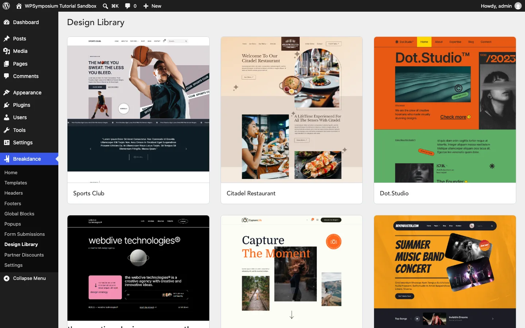Click the Sports Club card title
The height and width of the screenshot is (328, 525).
(89, 194)
